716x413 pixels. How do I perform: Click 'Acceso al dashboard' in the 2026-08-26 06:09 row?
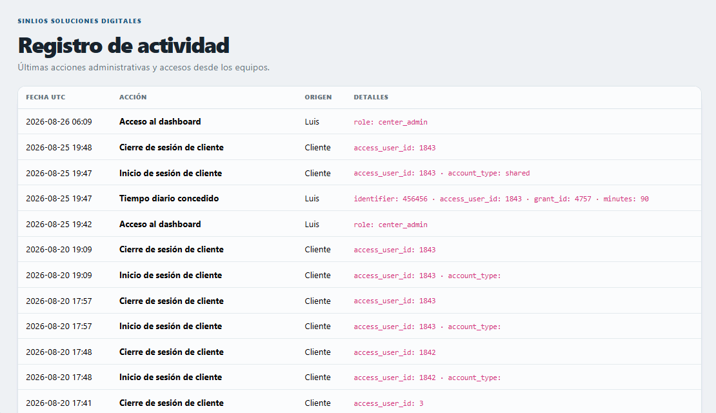[x=160, y=121]
